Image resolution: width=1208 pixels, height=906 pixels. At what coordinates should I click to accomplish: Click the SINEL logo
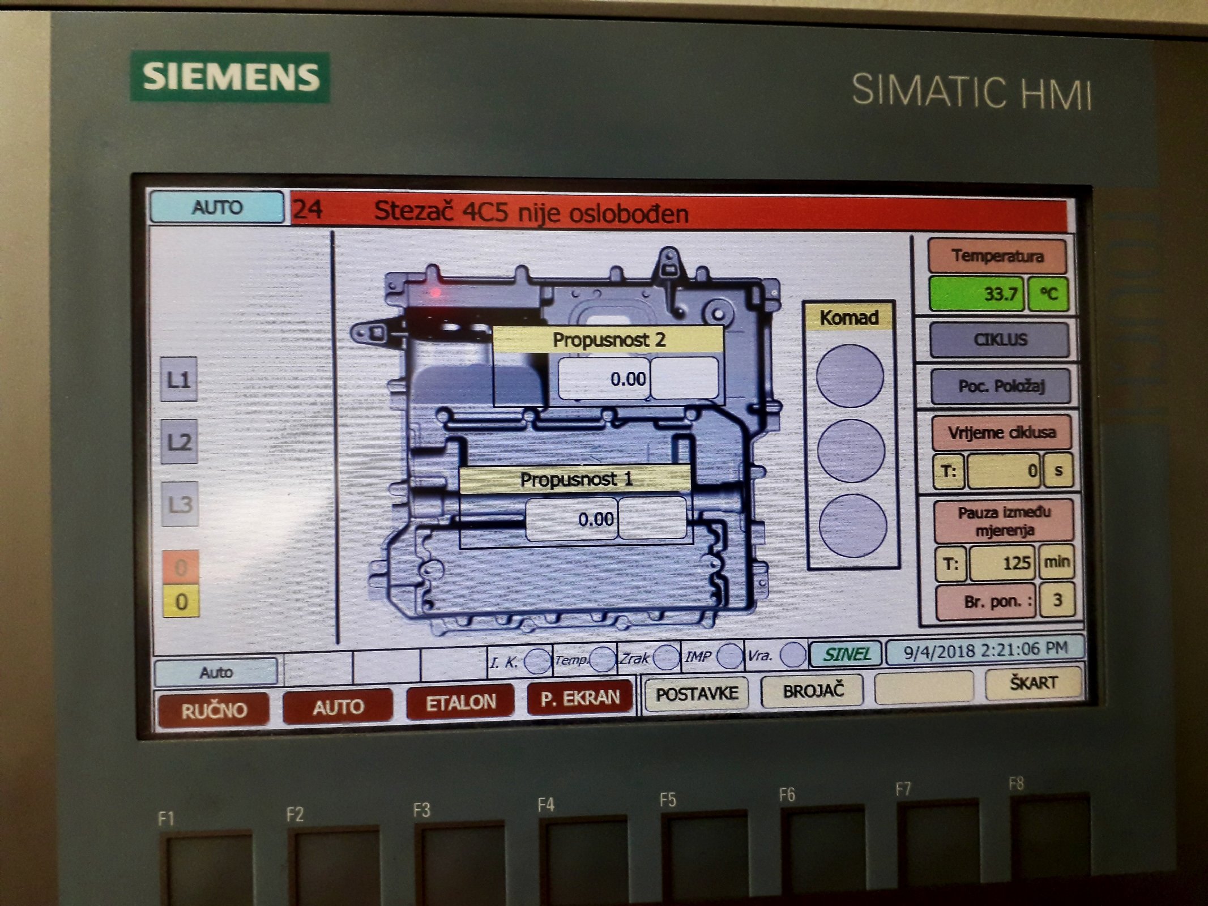(846, 655)
